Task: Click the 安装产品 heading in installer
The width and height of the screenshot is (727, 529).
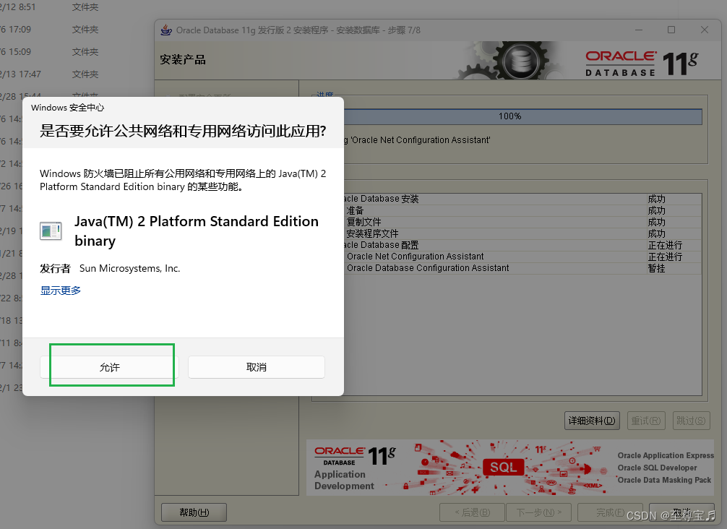Action: pos(183,60)
